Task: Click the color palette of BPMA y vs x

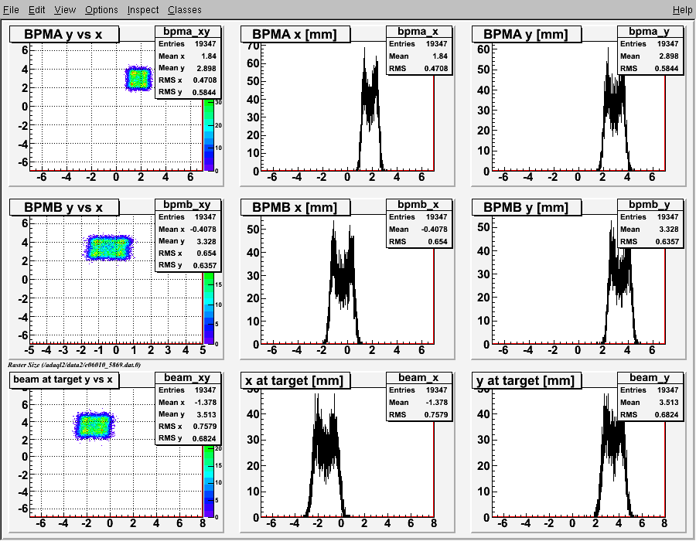Action: (209, 135)
